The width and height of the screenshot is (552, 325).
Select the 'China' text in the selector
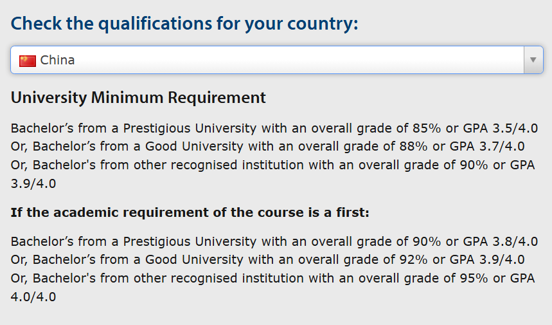click(x=57, y=60)
